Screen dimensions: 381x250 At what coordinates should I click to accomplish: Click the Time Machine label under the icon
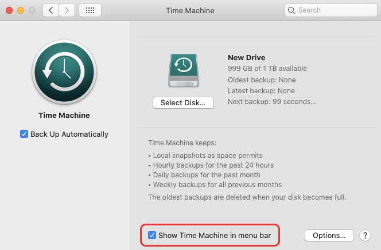(x=64, y=116)
